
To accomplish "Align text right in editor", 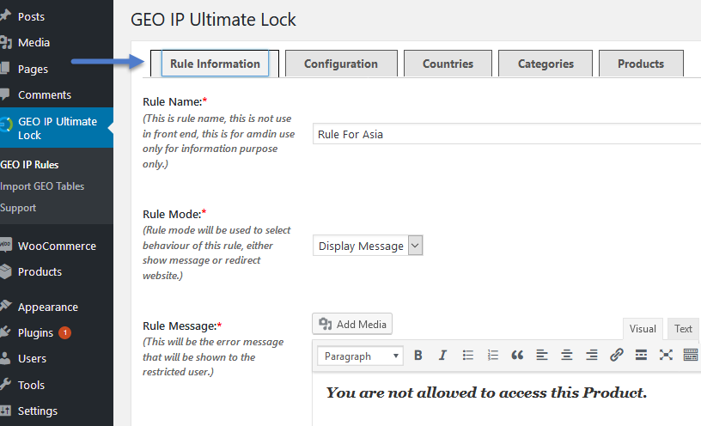I will coord(591,356).
